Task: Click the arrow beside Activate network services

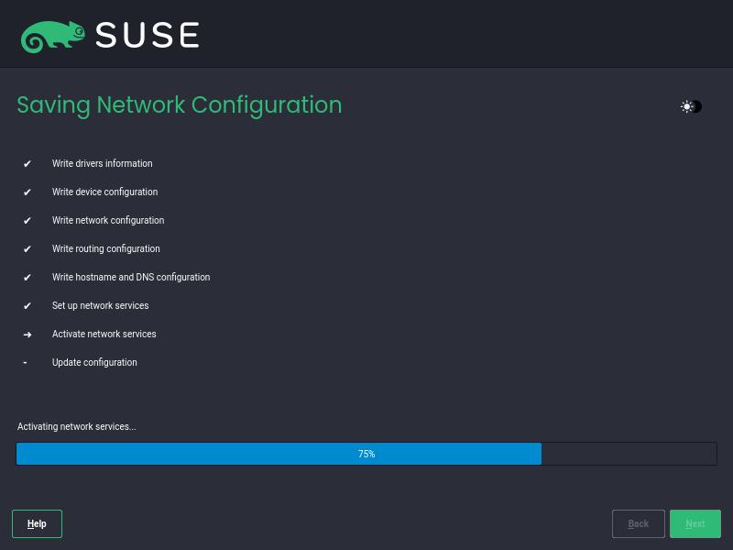Action: [x=27, y=335]
